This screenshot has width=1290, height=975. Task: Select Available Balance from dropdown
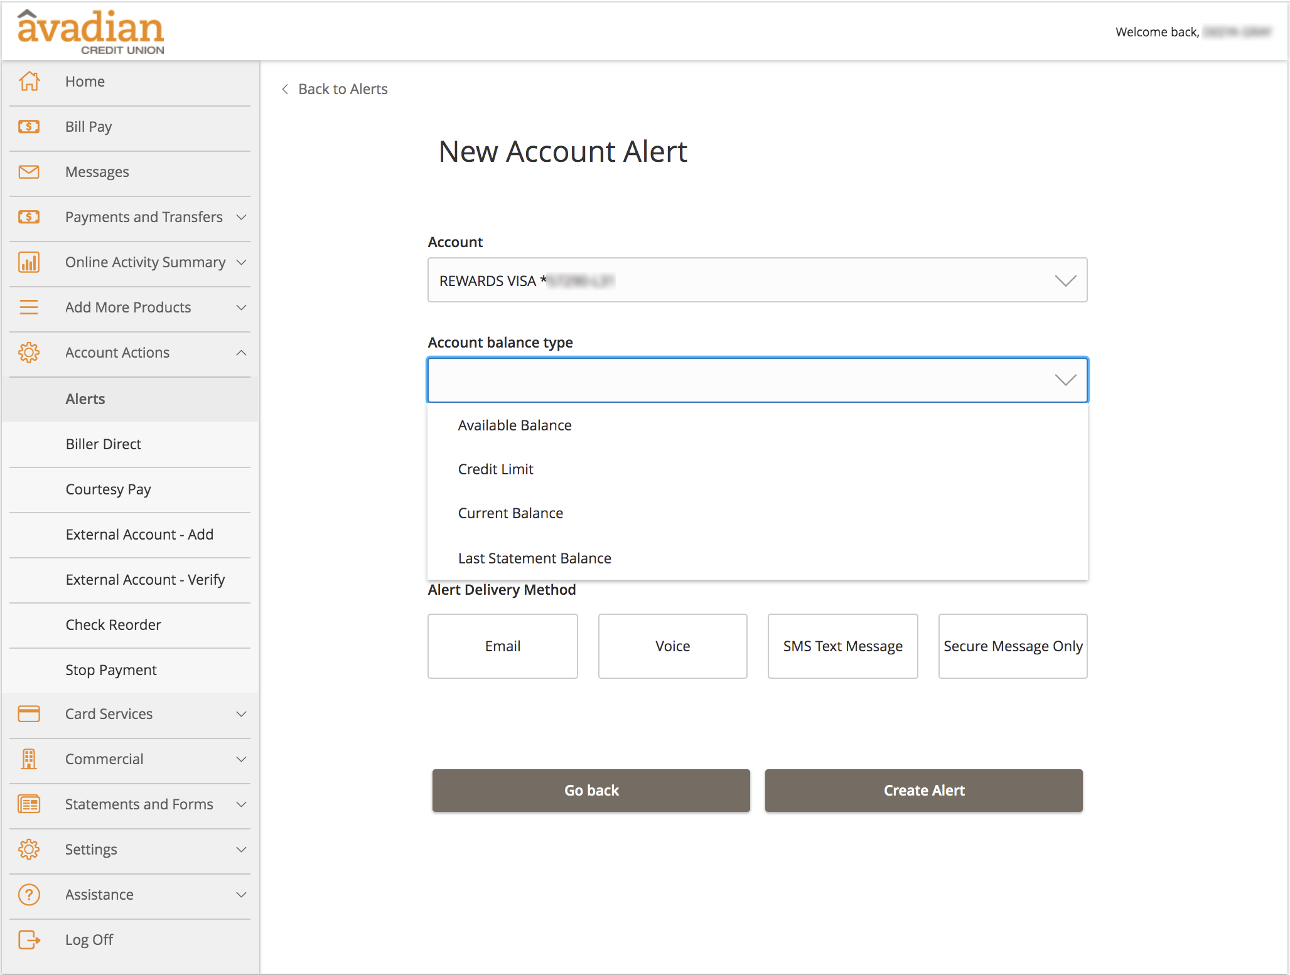[515, 424]
